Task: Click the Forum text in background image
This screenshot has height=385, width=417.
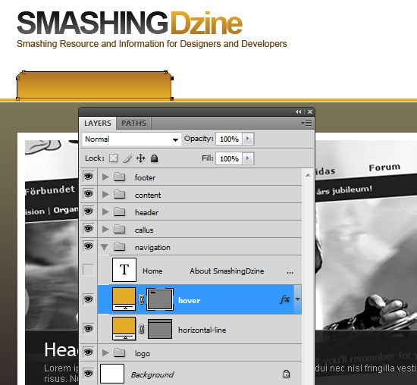Action: pyautogui.click(x=384, y=167)
